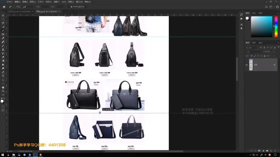Open the search icon at top right
The height and width of the screenshot is (157, 280).
tap(266, 7)
